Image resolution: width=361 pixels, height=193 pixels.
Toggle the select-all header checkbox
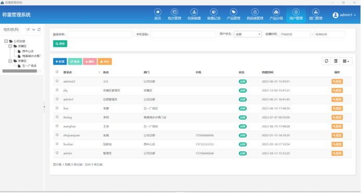(57, 72)
